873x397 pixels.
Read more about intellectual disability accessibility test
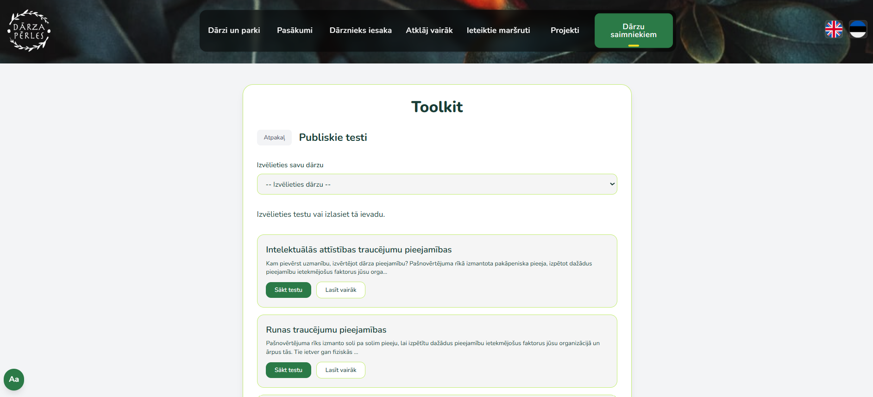(x=340, y=290)
